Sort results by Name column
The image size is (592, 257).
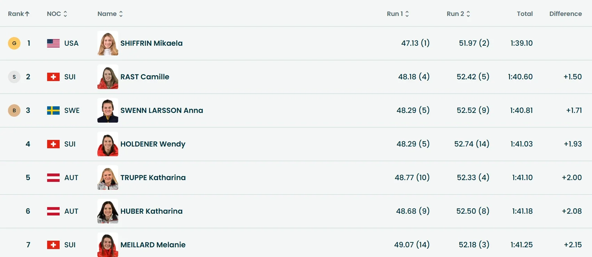tap(110, 14)
